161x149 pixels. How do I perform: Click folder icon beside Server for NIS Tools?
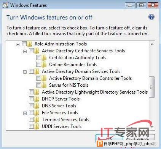tap(44, 85)
